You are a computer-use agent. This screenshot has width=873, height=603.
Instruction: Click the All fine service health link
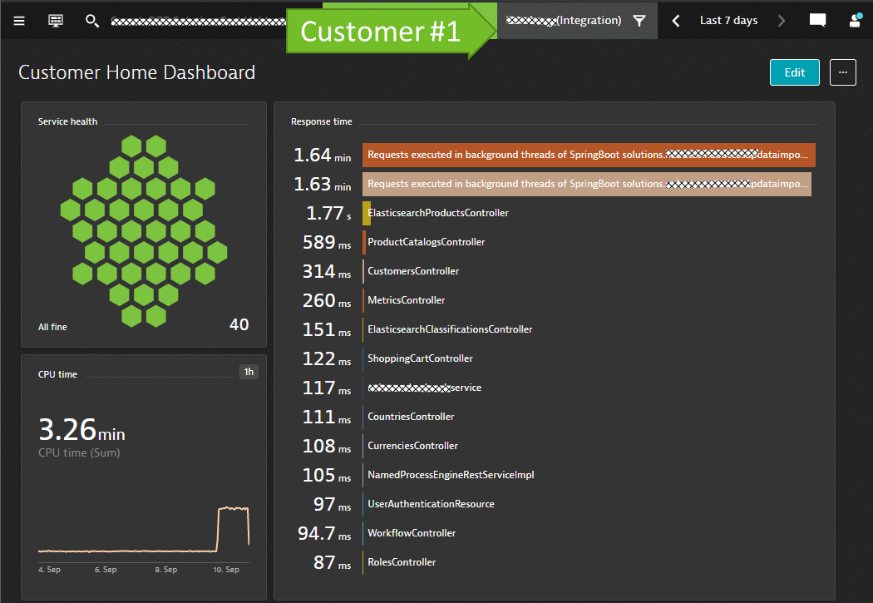click(x=52, y=327)
